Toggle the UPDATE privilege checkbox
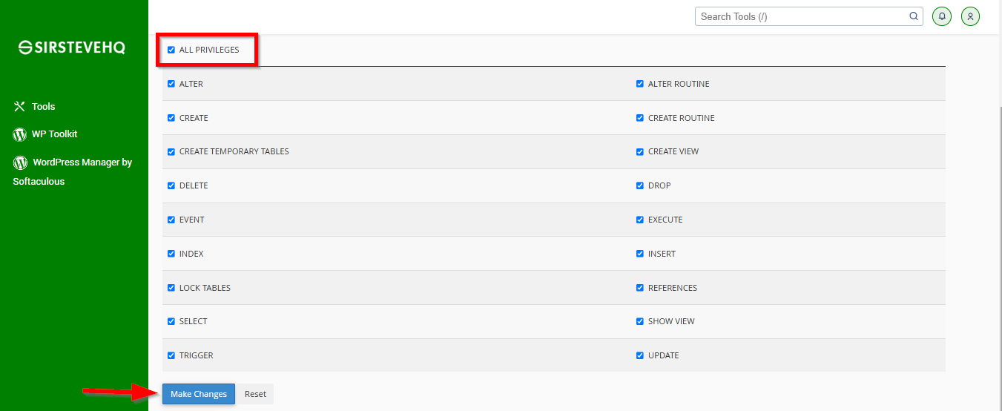The width and height of the screenshot is (1002, 411). [x=640, y=355]
